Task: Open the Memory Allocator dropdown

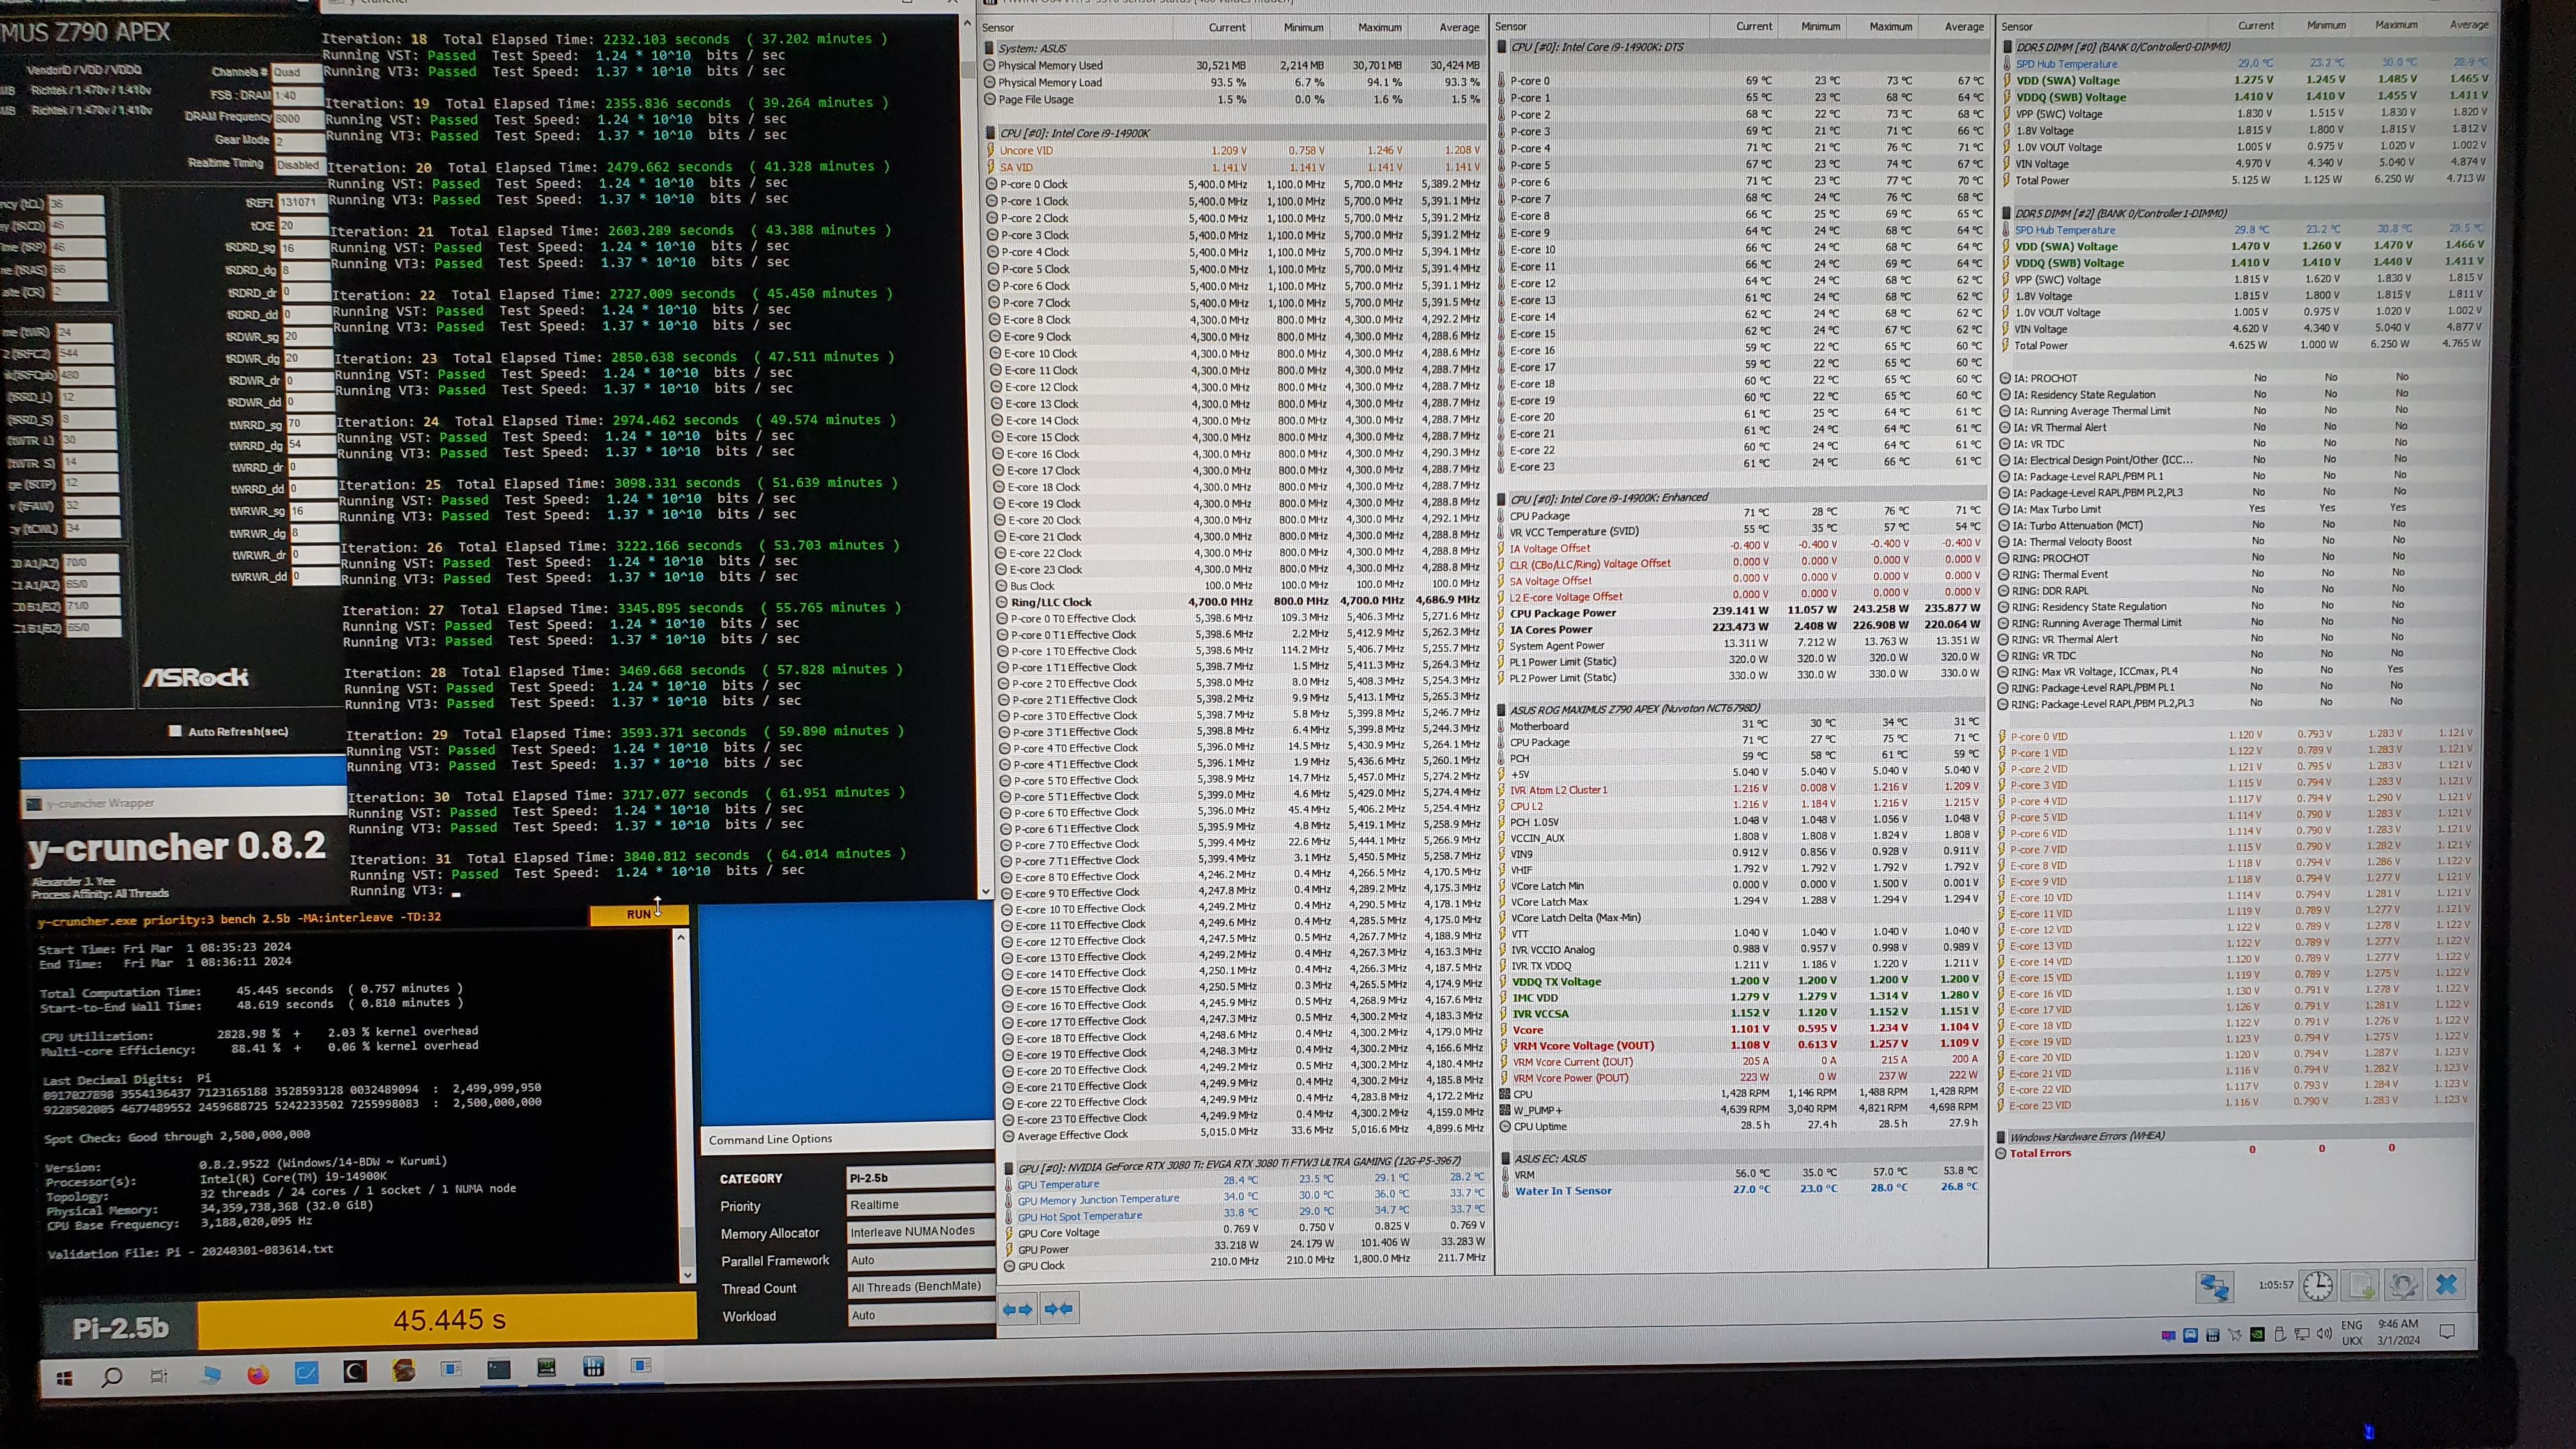Action: point(920,1232)
